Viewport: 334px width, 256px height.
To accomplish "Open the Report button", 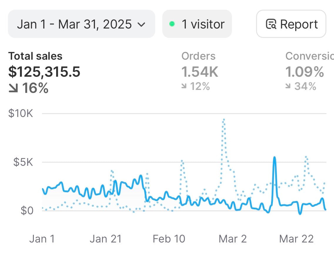I will (291, 24).
